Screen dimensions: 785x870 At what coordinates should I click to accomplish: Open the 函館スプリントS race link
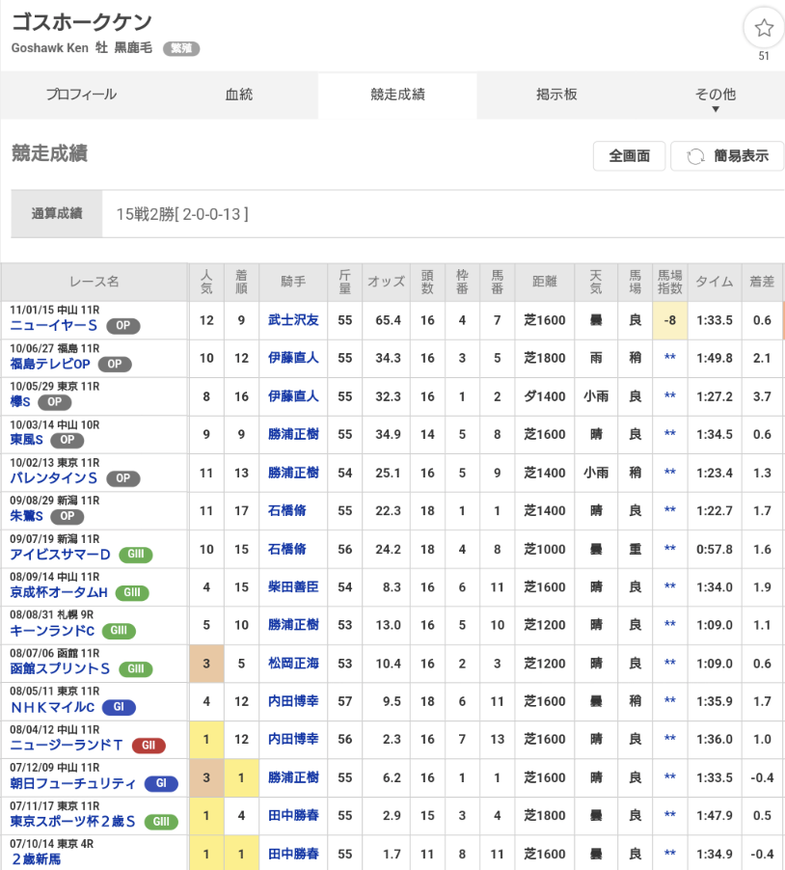point(60,668)
